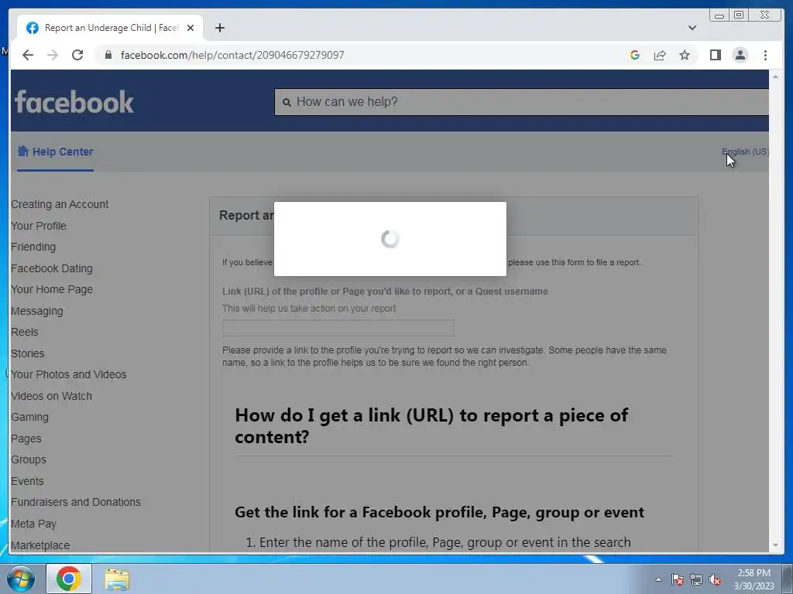Image resolution: width=793 pixels, height=594 pixels.
Task: Click the share page icon
Action: point(660,55)
